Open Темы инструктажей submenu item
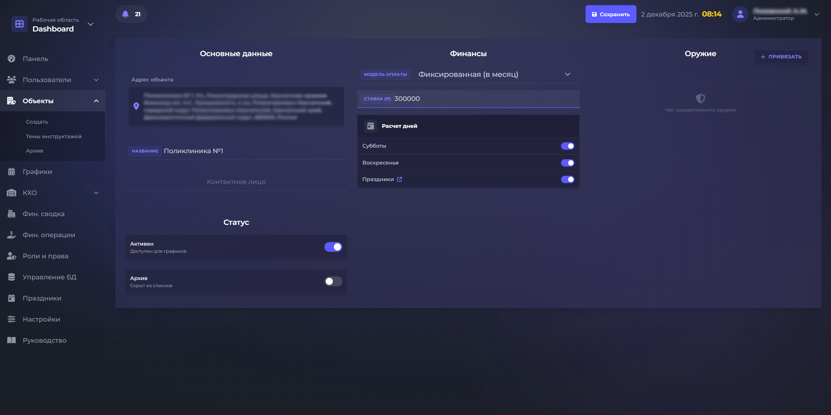831x415 pixels. [54, 136]
